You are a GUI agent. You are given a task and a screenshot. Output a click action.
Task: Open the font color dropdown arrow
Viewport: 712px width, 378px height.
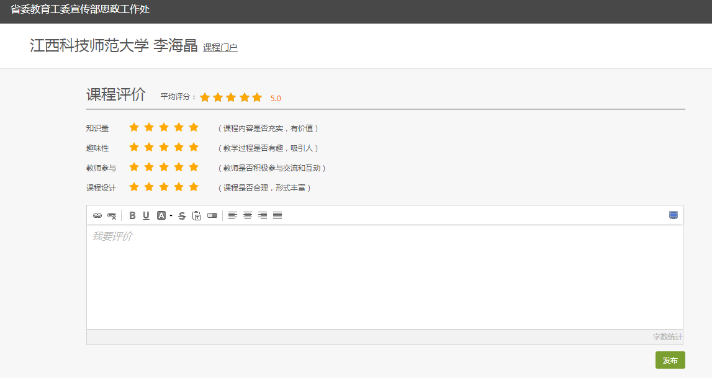[171, 215]
